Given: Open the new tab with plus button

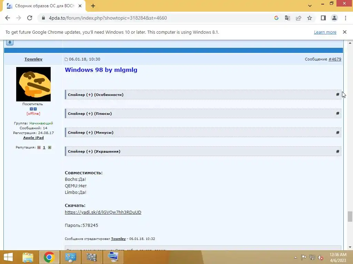Looking at the screenshot, I should tap(93, 6).
